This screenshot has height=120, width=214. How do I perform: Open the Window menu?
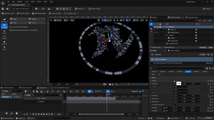(20, 2)
